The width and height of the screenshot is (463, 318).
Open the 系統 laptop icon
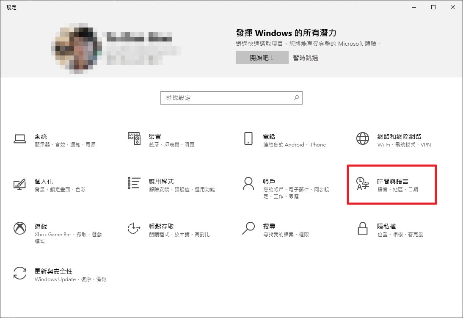tap(20, 138)
